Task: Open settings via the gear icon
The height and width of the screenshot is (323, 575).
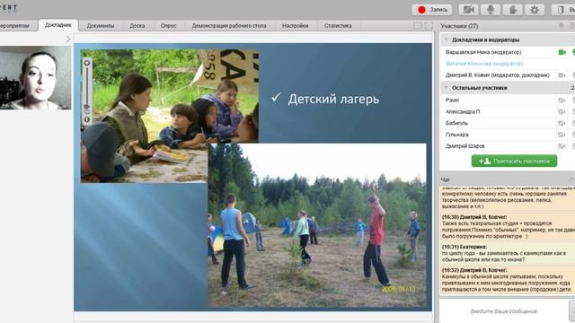Action: 535,10
